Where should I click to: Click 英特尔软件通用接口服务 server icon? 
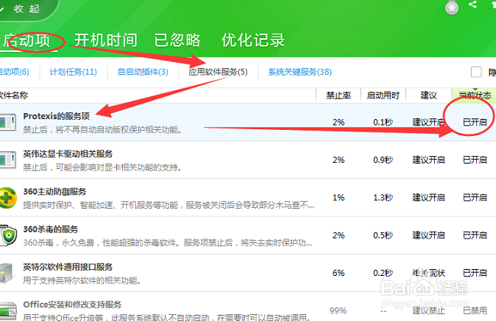tap(7, 273)
